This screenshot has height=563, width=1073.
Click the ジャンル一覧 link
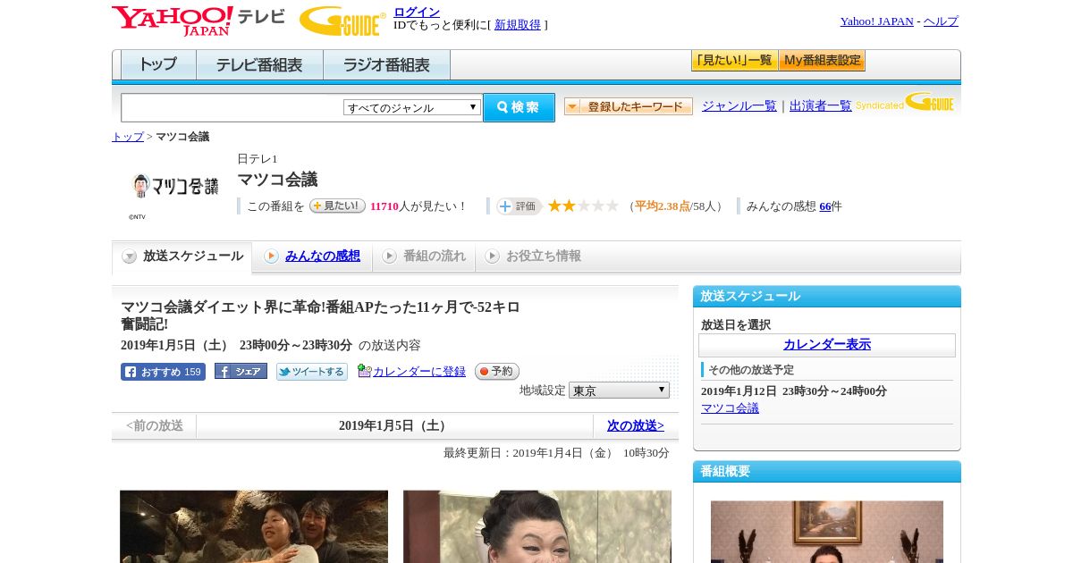[739, 106]
